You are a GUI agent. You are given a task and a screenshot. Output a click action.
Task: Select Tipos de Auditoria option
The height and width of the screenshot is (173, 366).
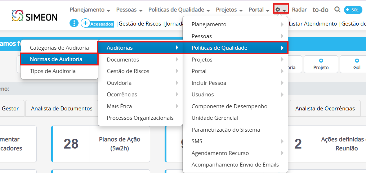[53, 71]
